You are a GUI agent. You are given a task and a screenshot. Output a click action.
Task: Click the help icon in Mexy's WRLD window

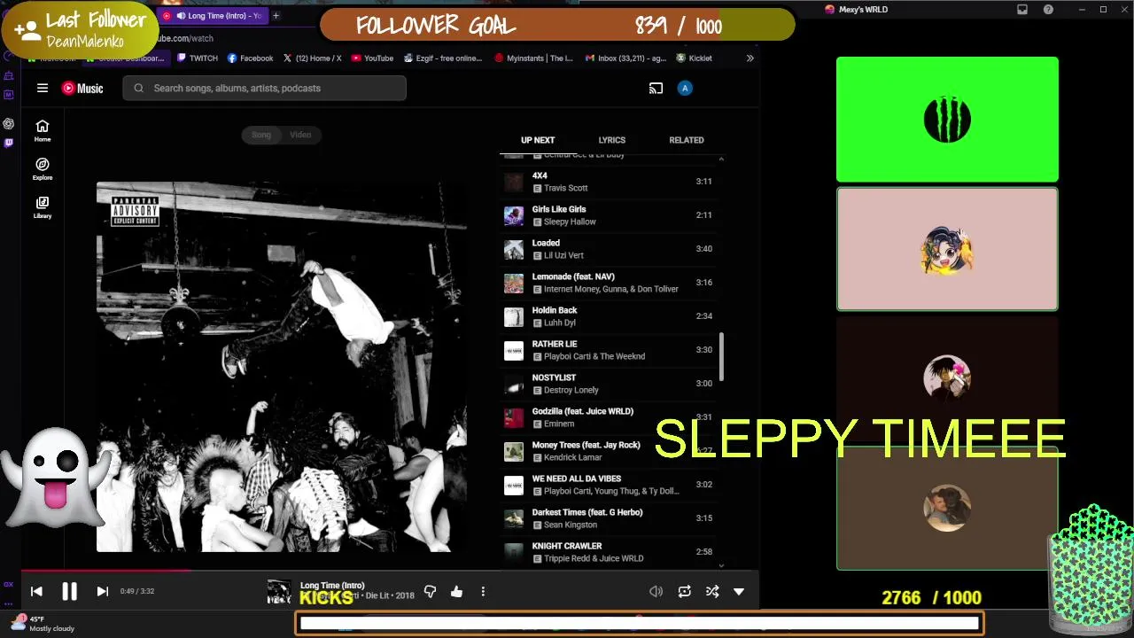point(1048,10)
